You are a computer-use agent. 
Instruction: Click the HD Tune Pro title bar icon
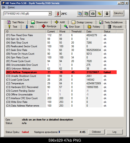coord(3,3)
